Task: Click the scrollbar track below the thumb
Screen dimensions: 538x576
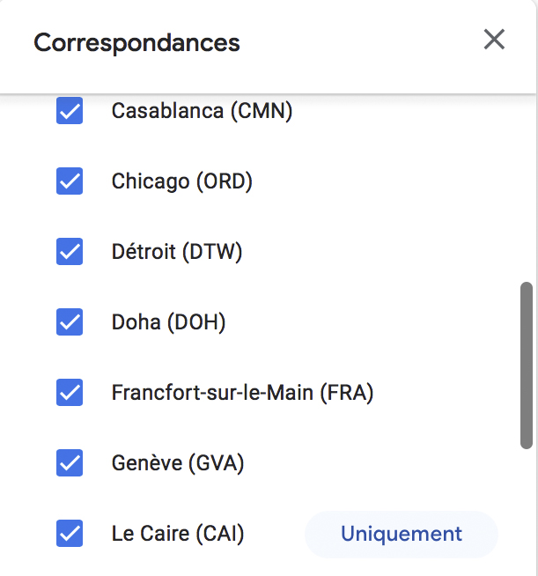Action: click(527, 511)
